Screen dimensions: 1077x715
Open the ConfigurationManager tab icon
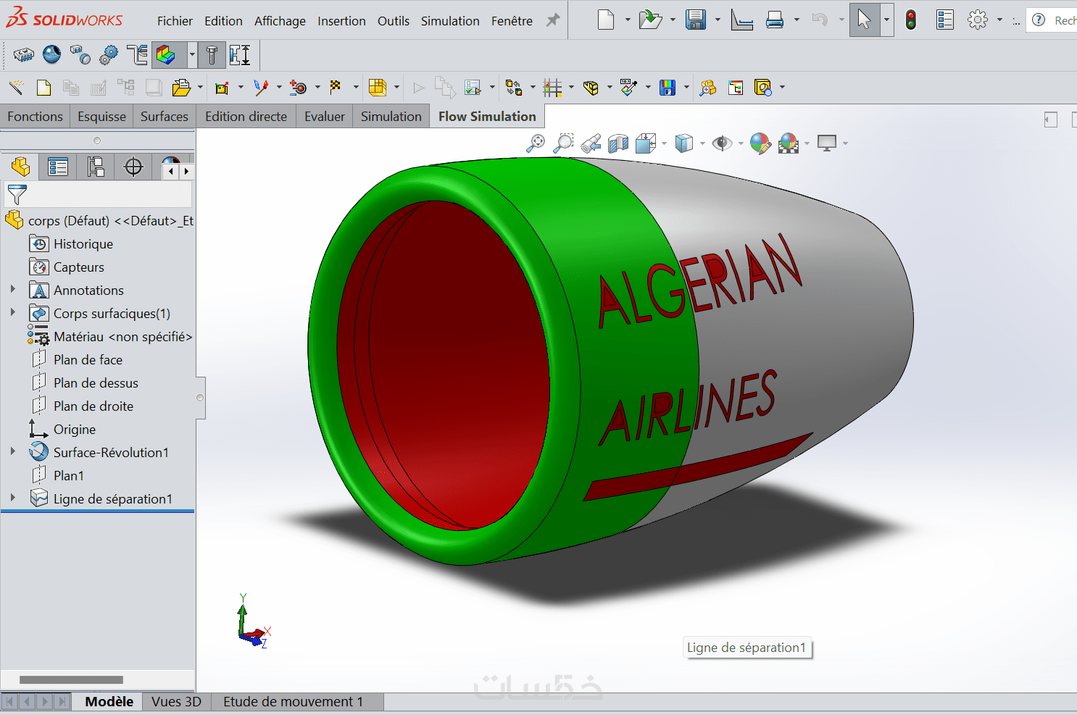pyautogui.click(x=96, y=167)
